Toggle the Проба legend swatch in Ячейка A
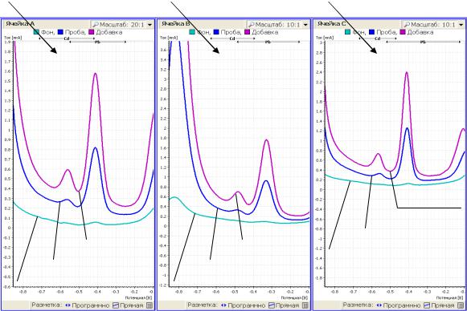This screenshot has width=467, height=311. tap(60, 32)
